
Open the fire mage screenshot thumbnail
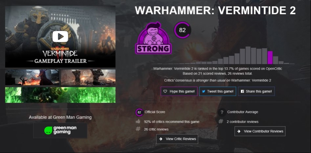click(32, 77)
